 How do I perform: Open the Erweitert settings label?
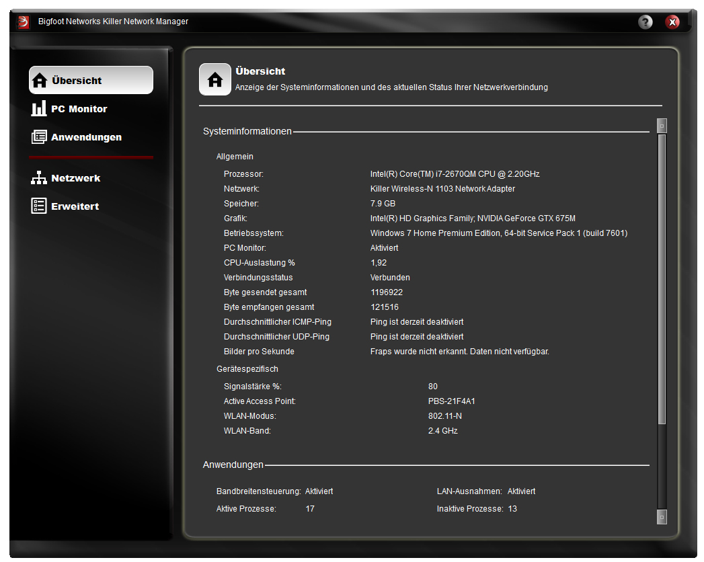point(75,206)
